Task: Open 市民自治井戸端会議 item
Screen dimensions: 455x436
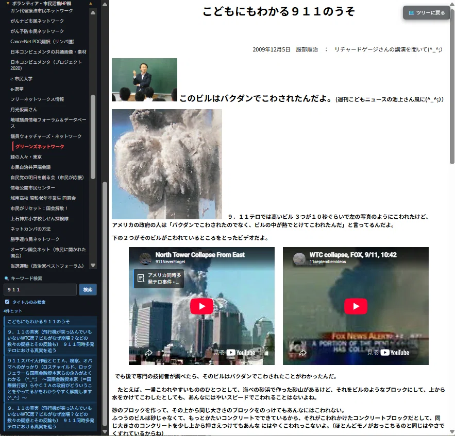Action: click(x=30, y=167)
